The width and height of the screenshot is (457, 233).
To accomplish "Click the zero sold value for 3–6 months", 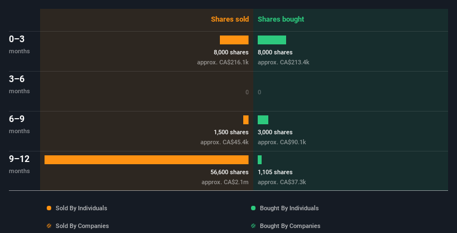I will pyautogui.click(x=247, y=93).
